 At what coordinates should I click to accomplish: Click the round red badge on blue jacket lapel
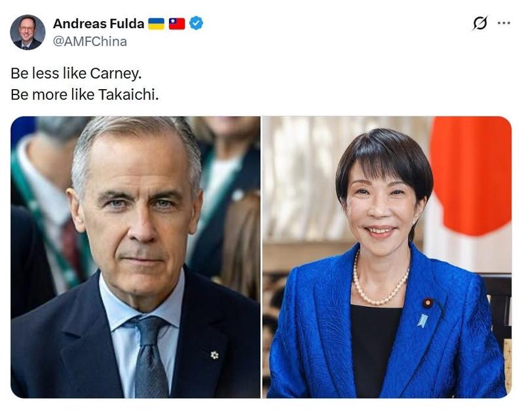pos(428,303)
